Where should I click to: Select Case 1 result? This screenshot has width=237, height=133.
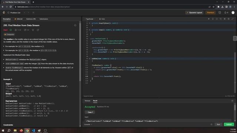(x=90, y=112)
